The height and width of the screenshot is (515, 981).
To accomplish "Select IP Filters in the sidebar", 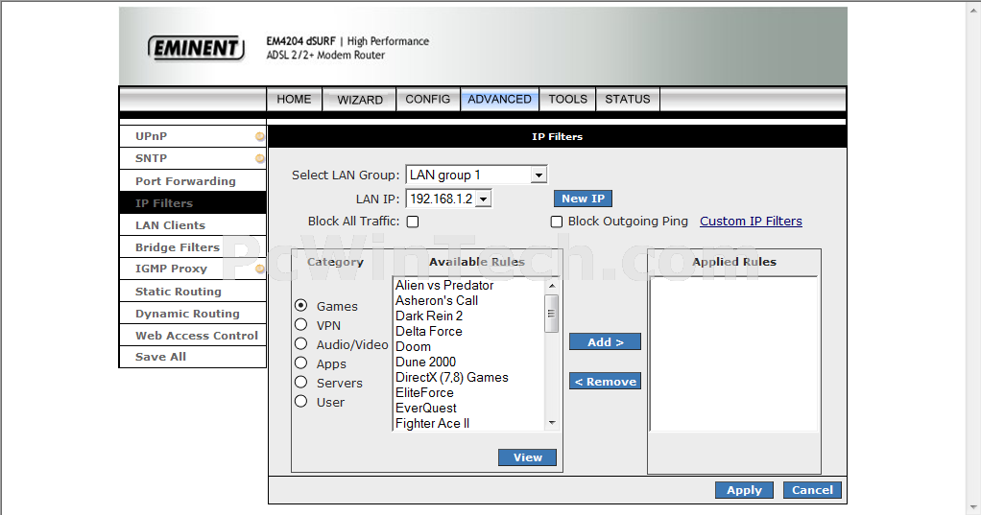I will point(193,203).
